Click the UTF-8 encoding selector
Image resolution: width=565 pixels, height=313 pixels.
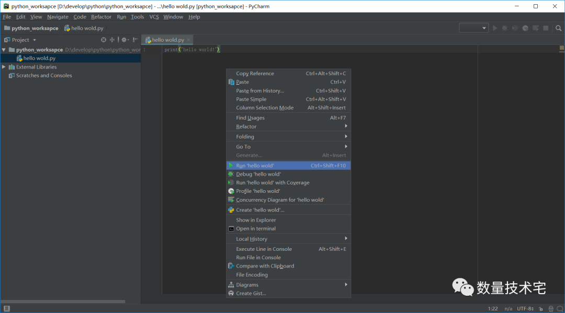tap(526, 309)
